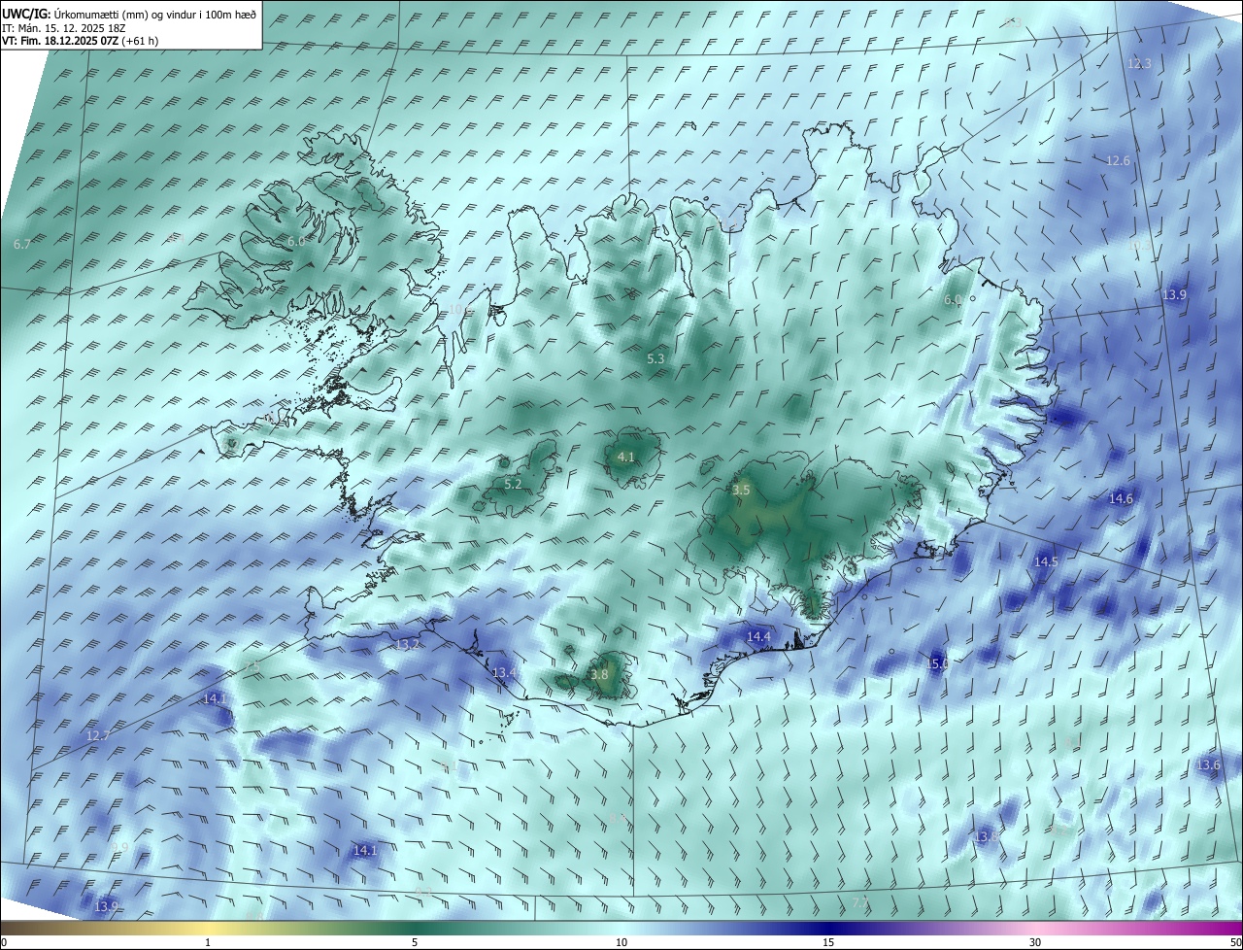Click the legend tick labeled 15

(828, 942)
